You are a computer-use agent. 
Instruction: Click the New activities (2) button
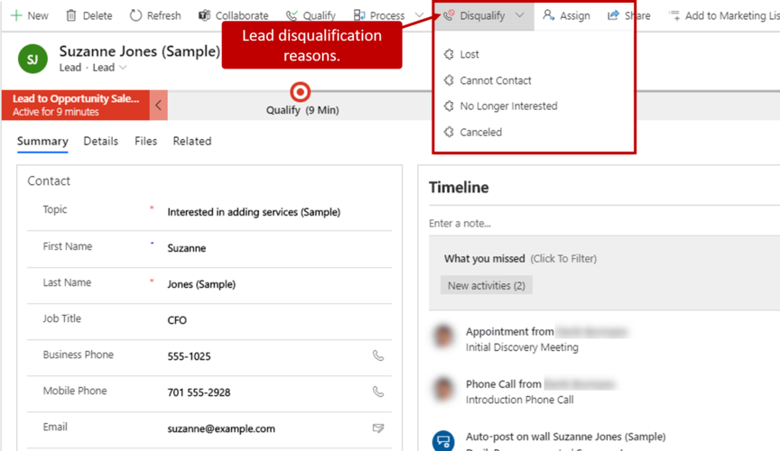[x=487, y=285]
